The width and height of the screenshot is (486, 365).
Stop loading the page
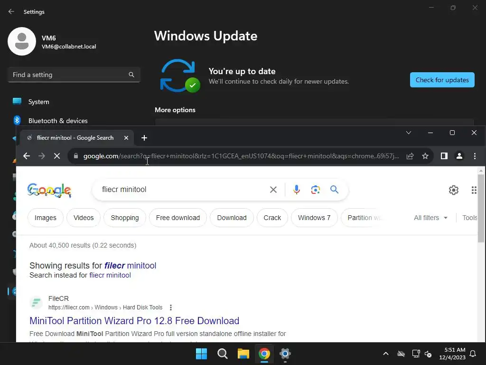[x=57, y=156]
